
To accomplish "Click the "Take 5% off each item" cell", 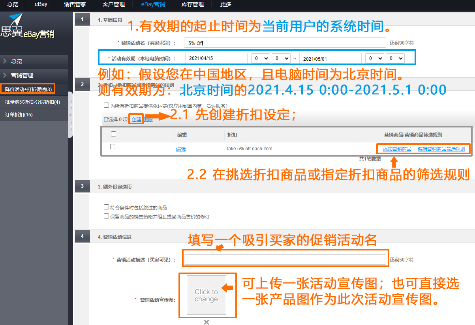I will 249,149.
